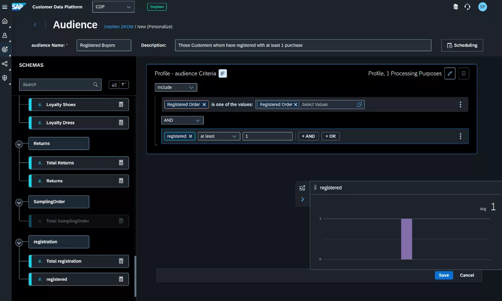Click the Audience target icon in sidebar
This screenshot has height=301, width=502.
click(x=5, y=50)
